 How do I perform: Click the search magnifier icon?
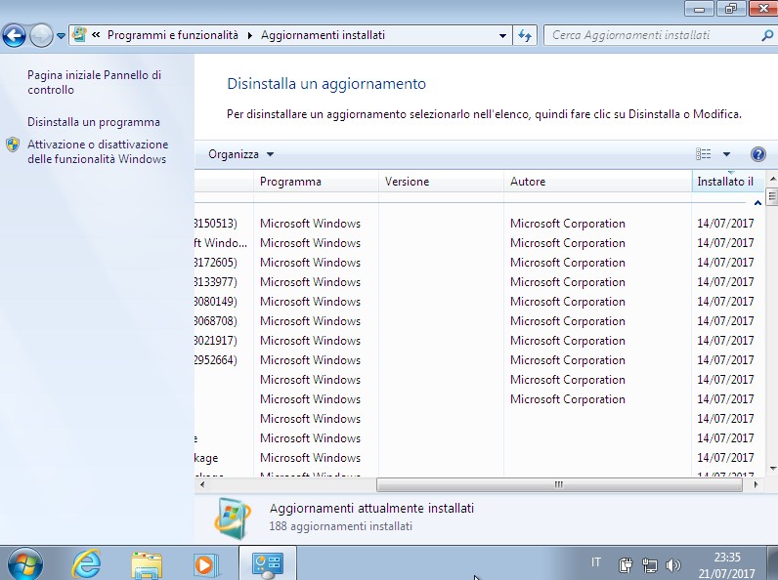tap(767, 35)
